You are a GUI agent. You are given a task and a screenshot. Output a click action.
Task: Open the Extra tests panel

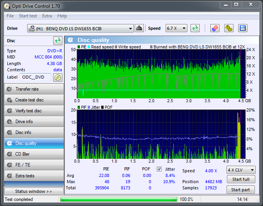(34, 176)
